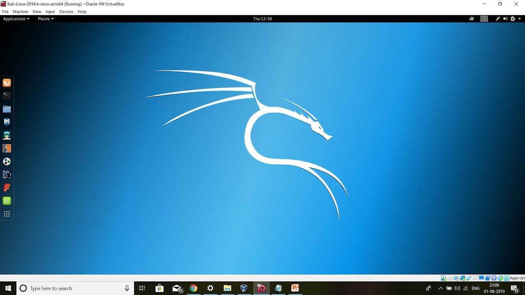Click the network connection icon in Kali top bar
The height and width of the screenshot is (295, 525).
tap(498, 19)
